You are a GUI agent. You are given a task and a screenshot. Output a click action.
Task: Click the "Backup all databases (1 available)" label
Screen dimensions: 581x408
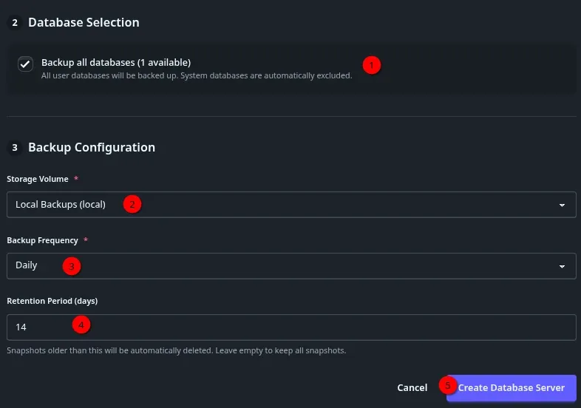(x=116, y=62)
